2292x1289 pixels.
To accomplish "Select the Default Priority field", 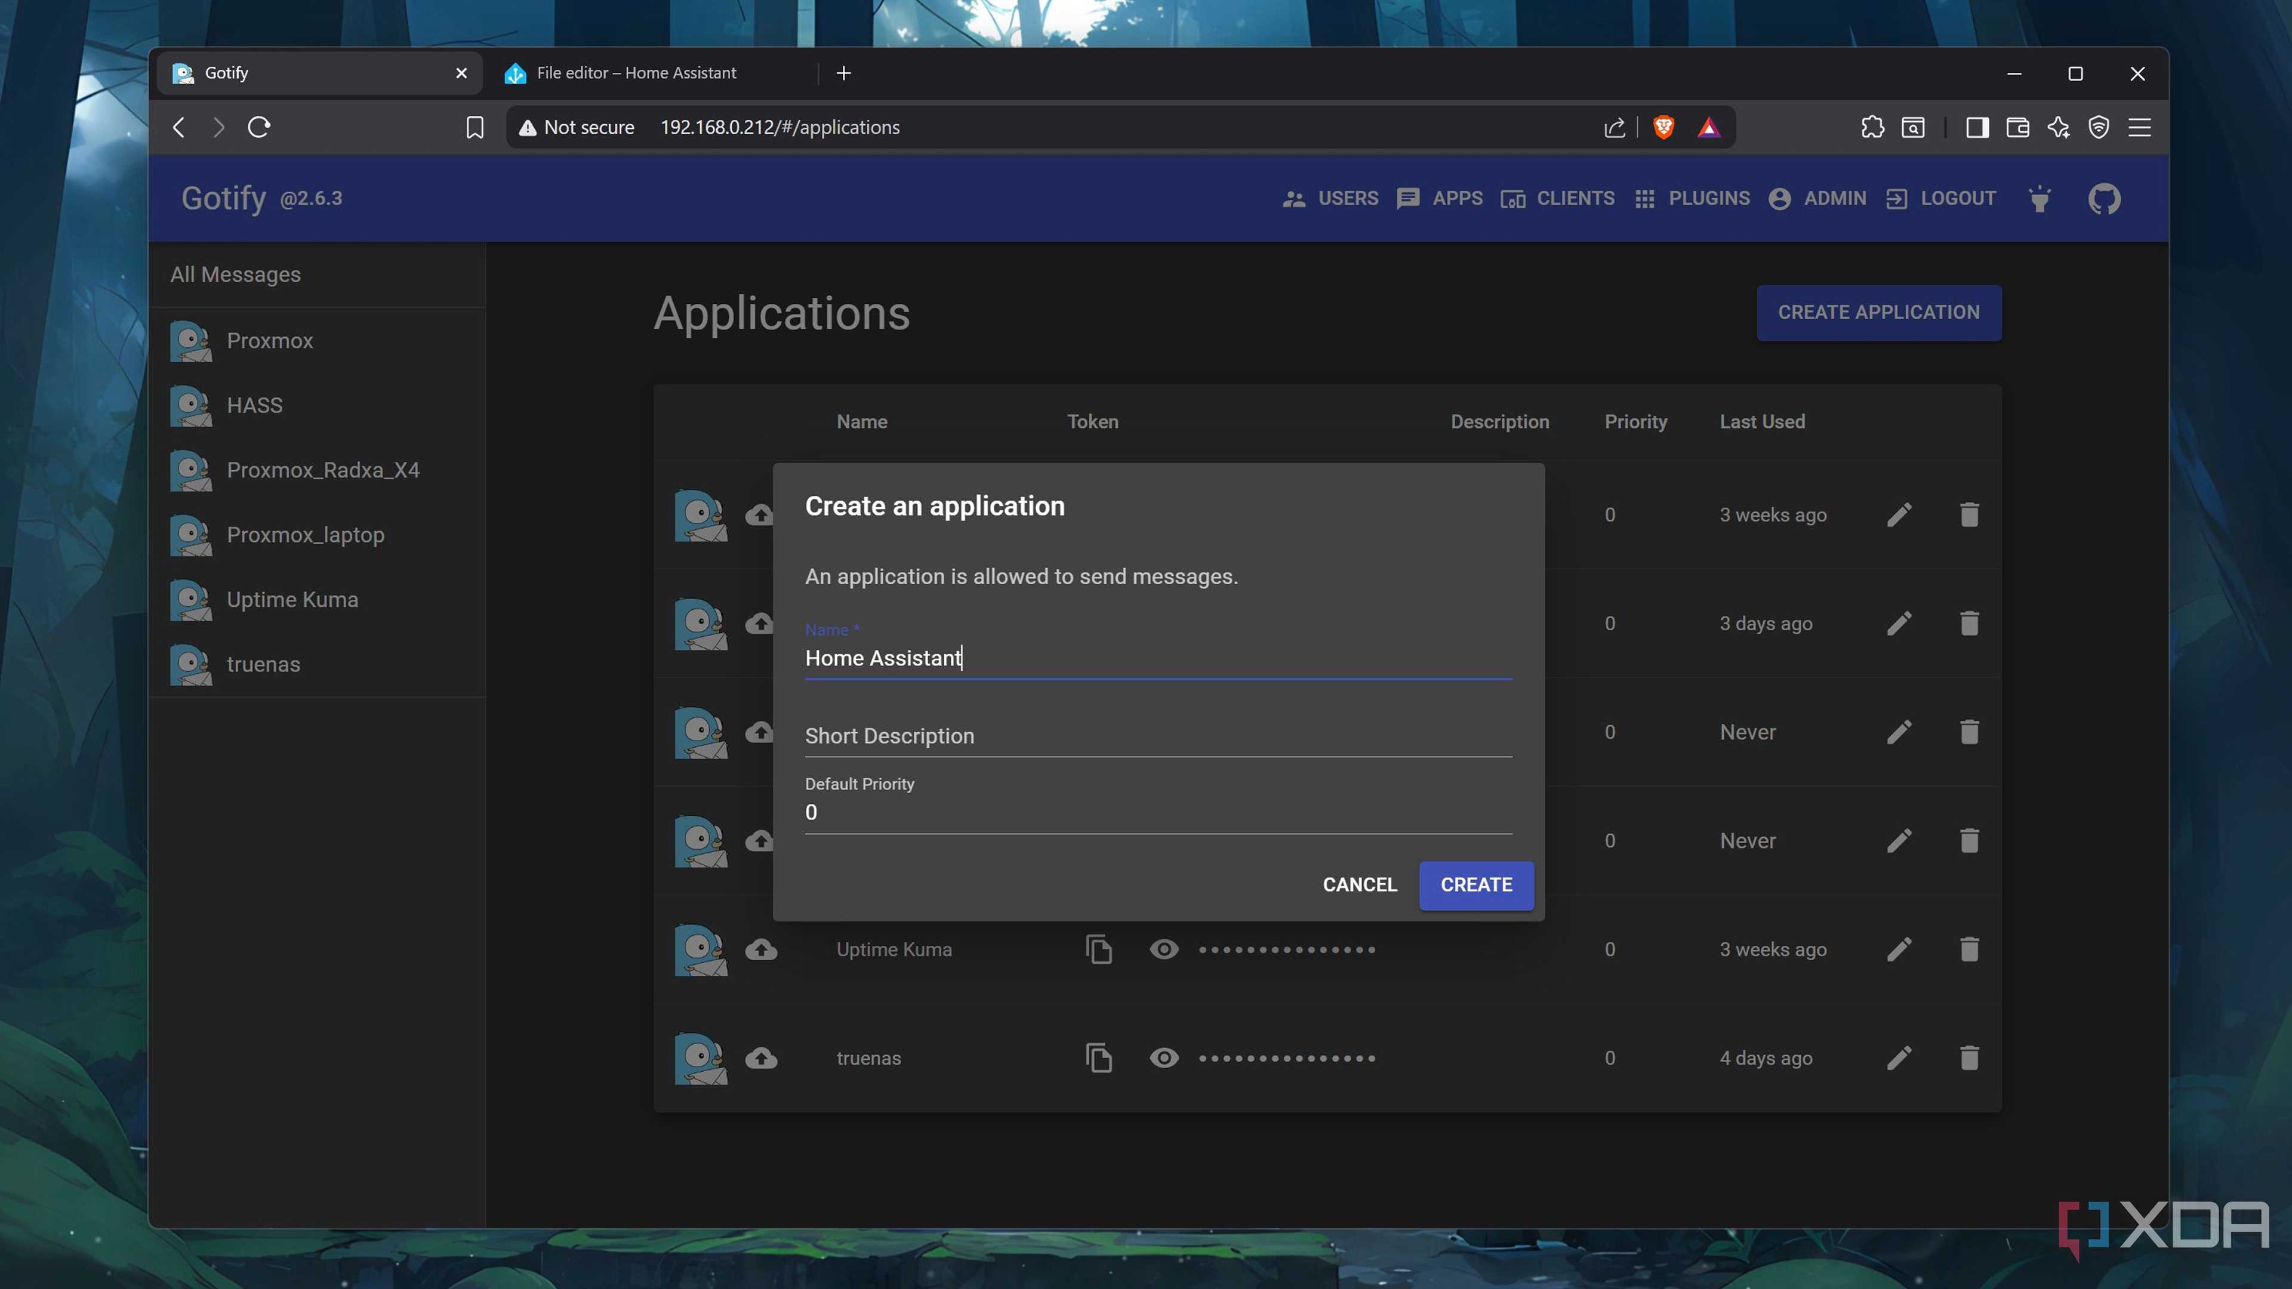I will coord(1159,812).
